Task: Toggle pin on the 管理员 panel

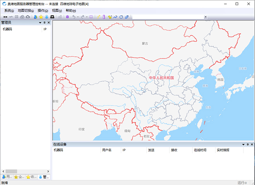Action: pyautogui.click(x=45, y=23)
